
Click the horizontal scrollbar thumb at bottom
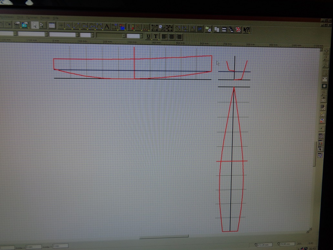(x=163, y=237)
